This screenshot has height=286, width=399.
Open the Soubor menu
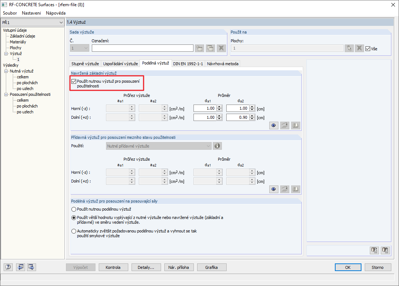[x=10, y=13]
